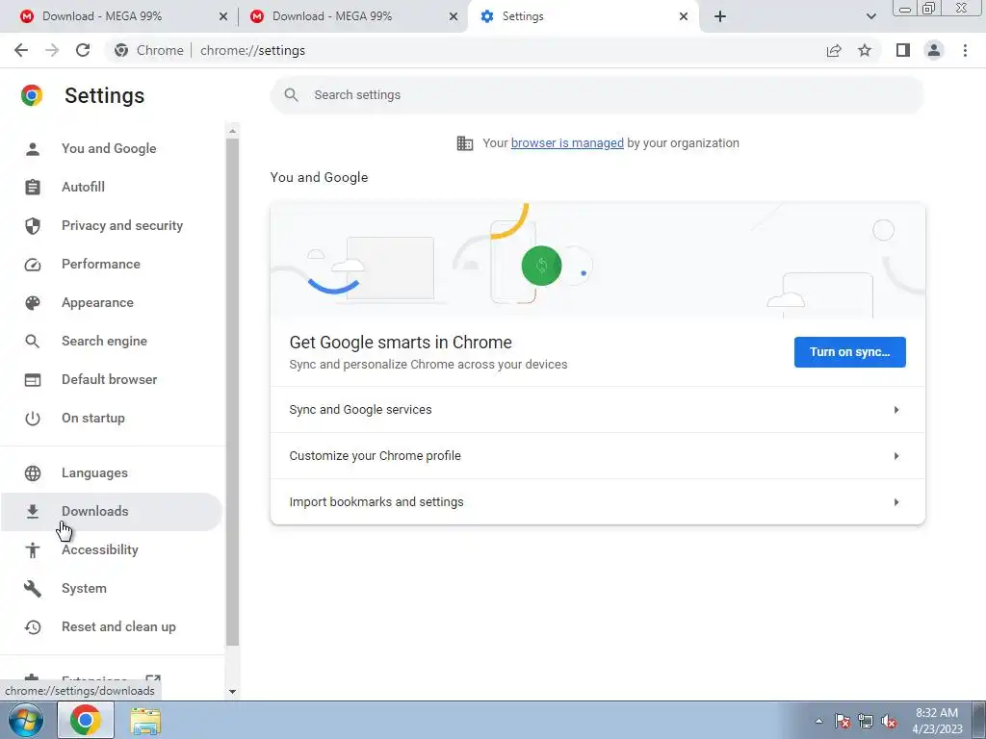Click the Reset and clean up history icon
Viewport: 986px width, 739px height.
click(x=33, y=627)
